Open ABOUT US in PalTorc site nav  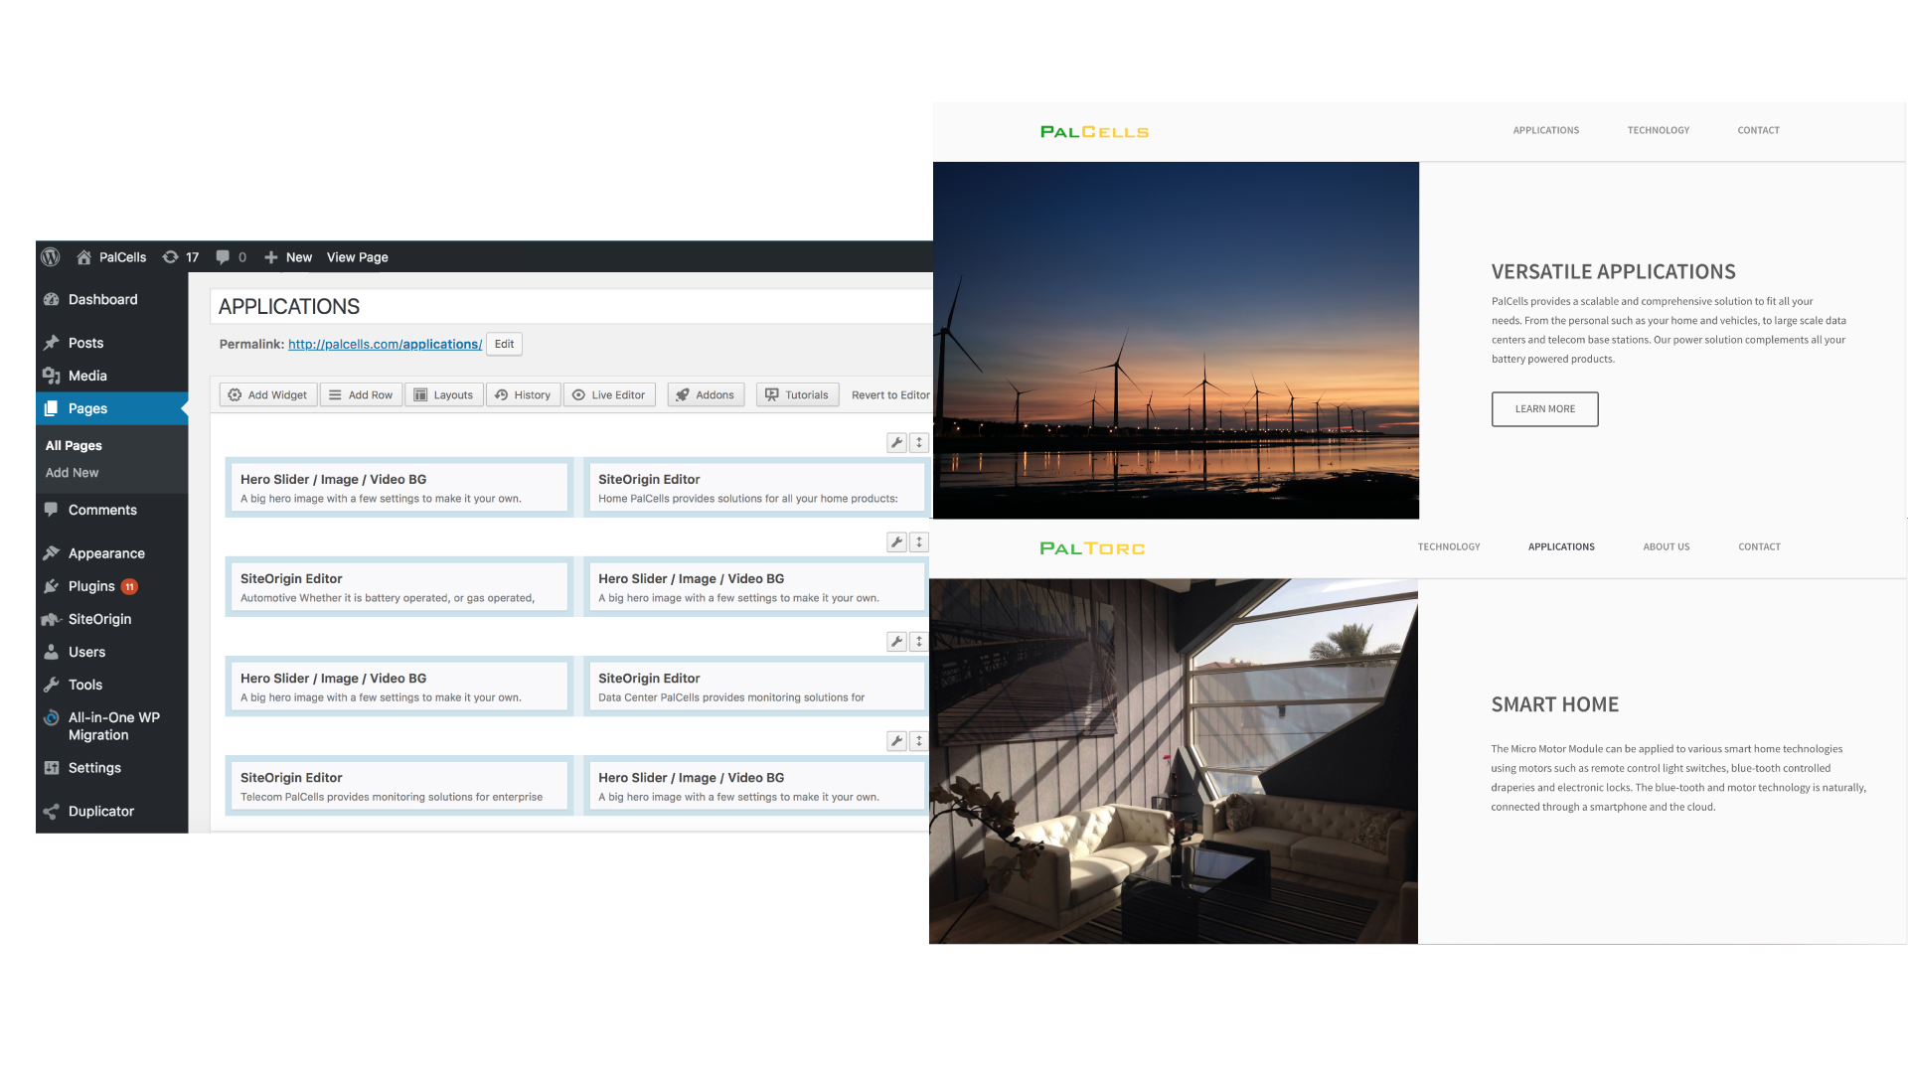point(1666,546)
